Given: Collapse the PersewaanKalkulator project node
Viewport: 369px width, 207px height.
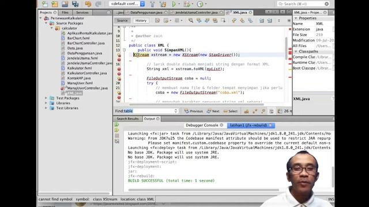Looking at the screenshot, I should [x=41, y=18].
